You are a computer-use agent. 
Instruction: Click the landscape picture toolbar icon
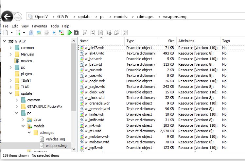coord(39,33)
